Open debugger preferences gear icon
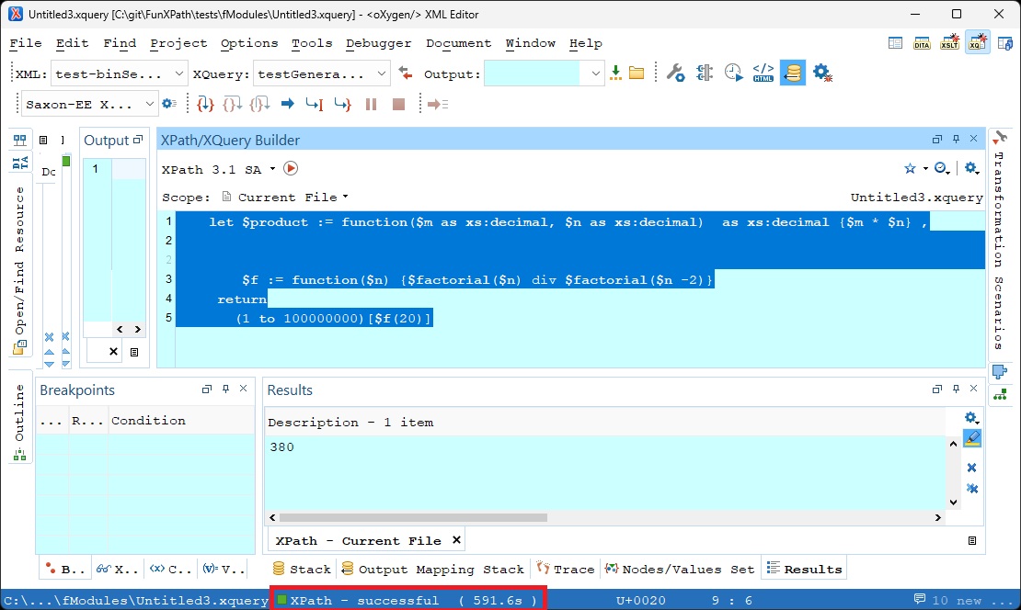 pyautogui.click(x=822, y=73)
